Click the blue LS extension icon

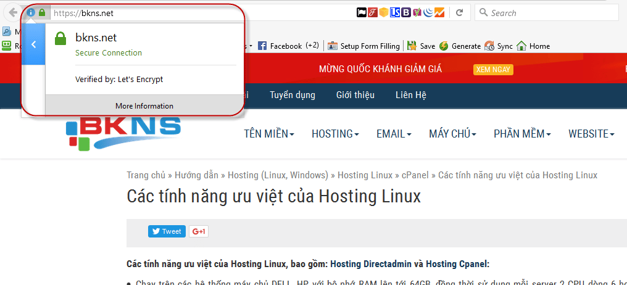[395, 13]
